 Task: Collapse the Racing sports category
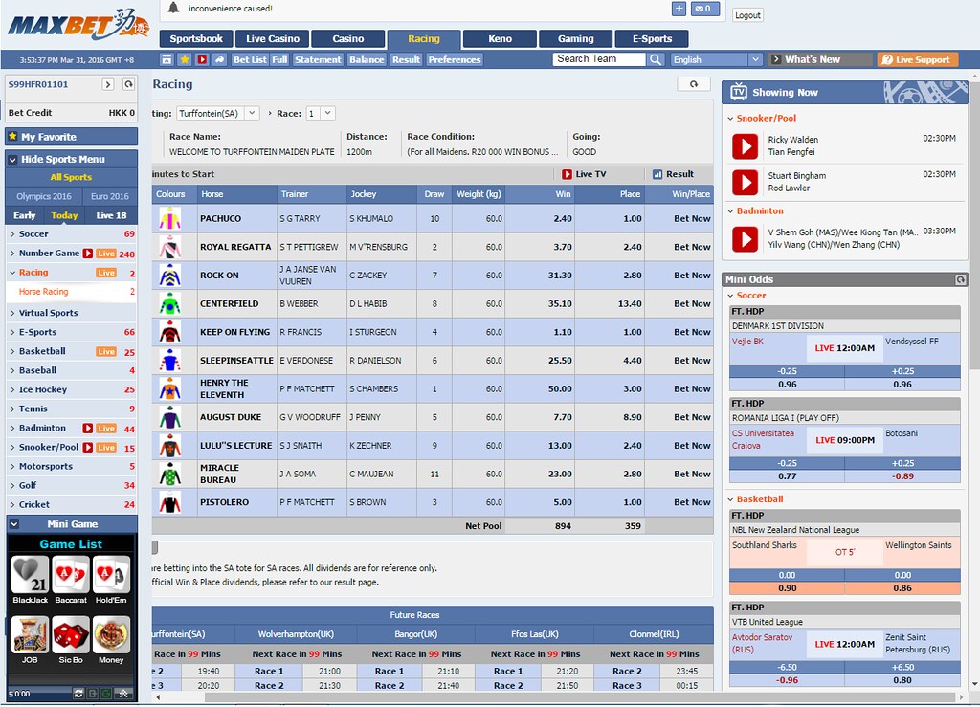[x=12, y=273]
